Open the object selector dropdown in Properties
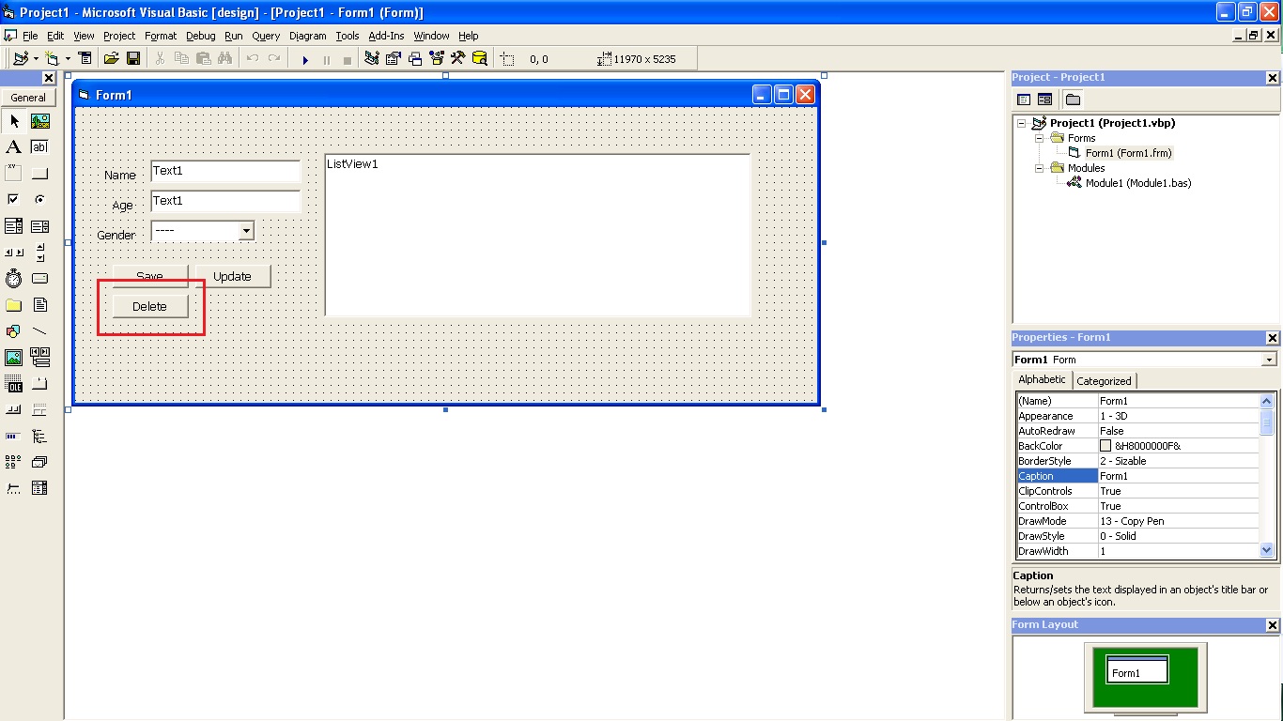 pos(1269,359)
